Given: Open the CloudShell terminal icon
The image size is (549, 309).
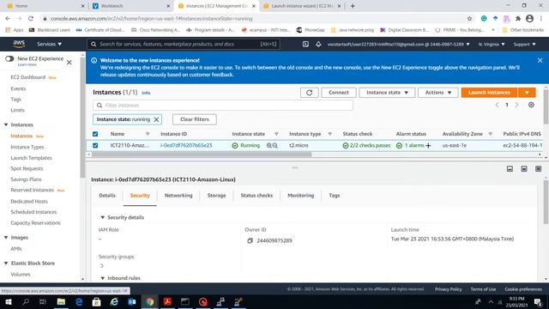Looking at the screenshot, I should click(305, 44).
